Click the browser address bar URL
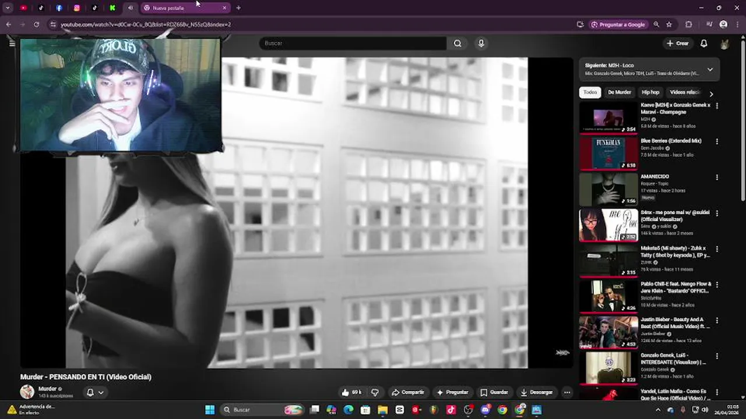 146,24
